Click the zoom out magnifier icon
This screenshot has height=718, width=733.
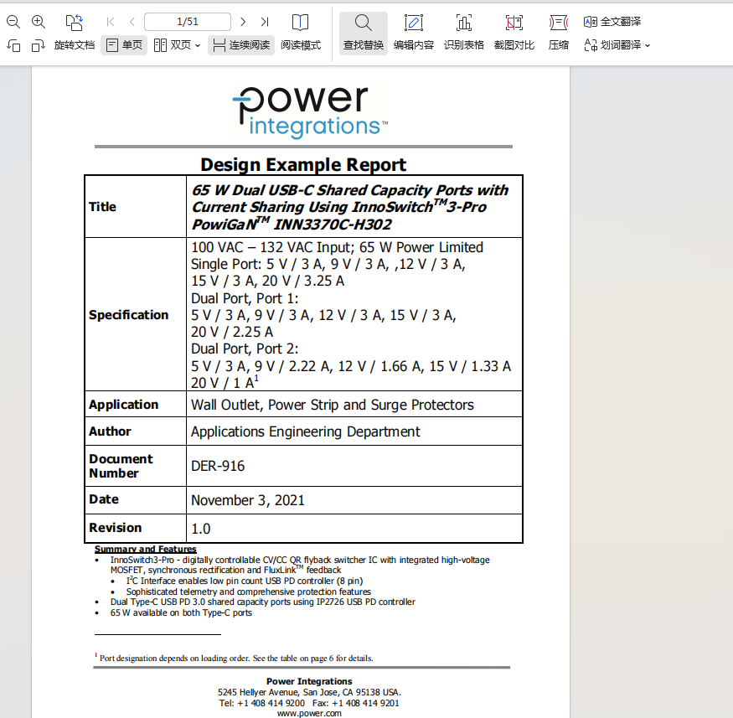13,22
